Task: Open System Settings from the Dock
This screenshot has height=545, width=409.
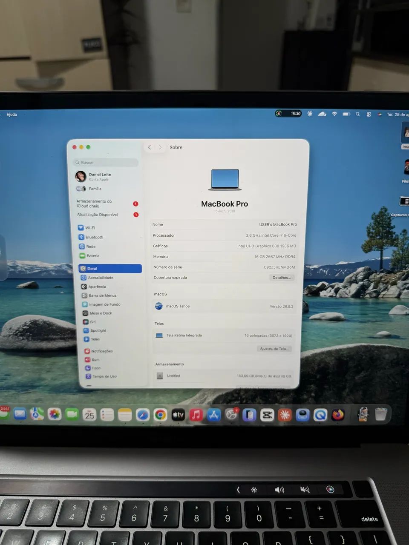Action: point(231,415)
